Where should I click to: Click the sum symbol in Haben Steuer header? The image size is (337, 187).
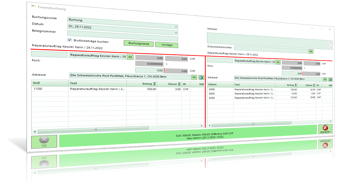(x=314, y=85)
